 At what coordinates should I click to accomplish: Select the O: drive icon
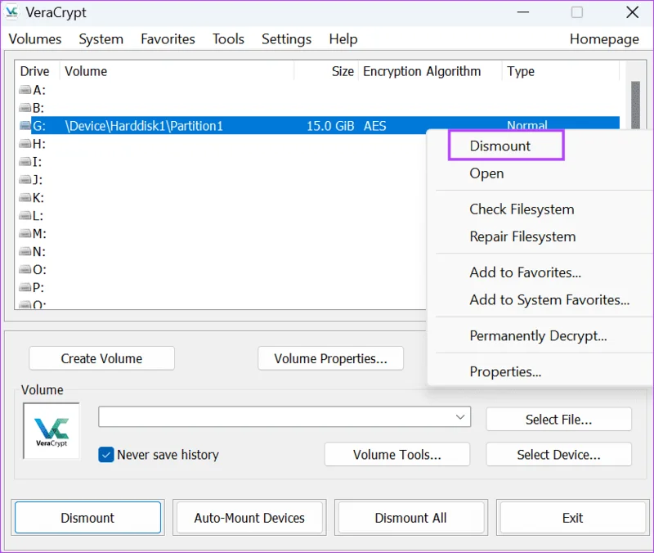point(25,270)
